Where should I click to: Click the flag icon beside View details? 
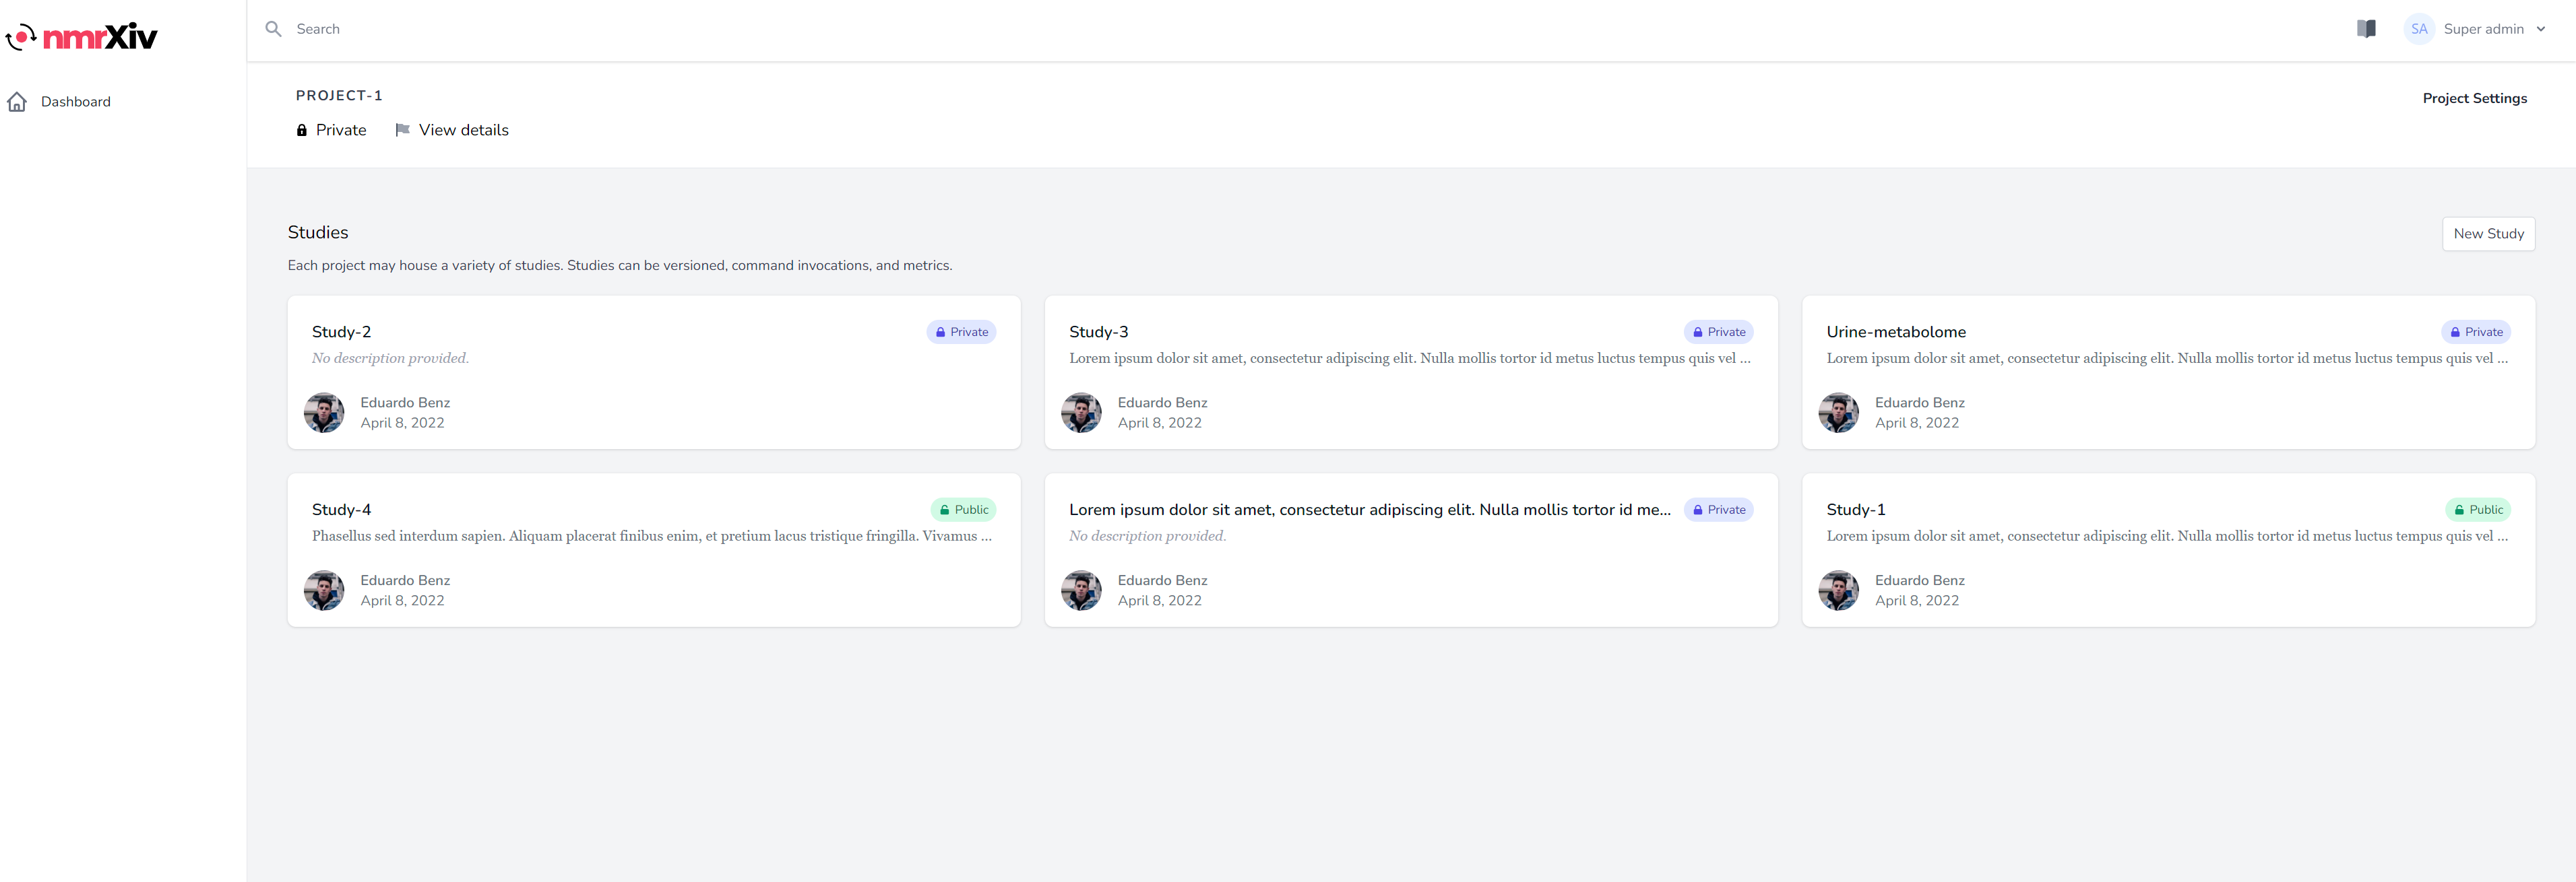coord(402,130)
